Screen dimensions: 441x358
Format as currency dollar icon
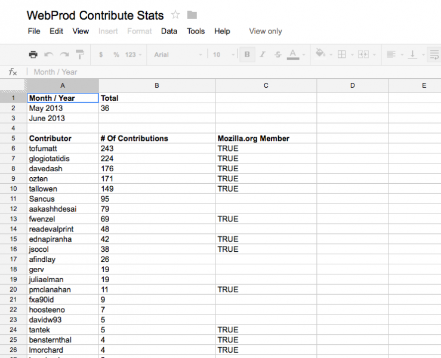(x=101, y=54)
